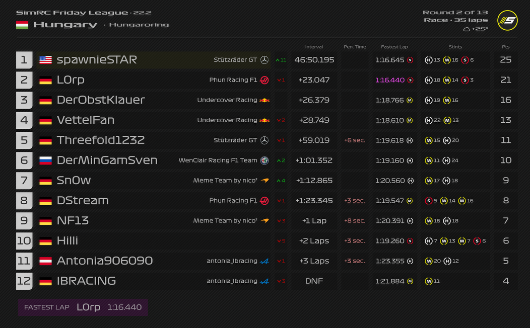Screen dimensions: 530x328
Task: Click the soft tyre icon in spawnieSTAR's stints
Action: 465,60
